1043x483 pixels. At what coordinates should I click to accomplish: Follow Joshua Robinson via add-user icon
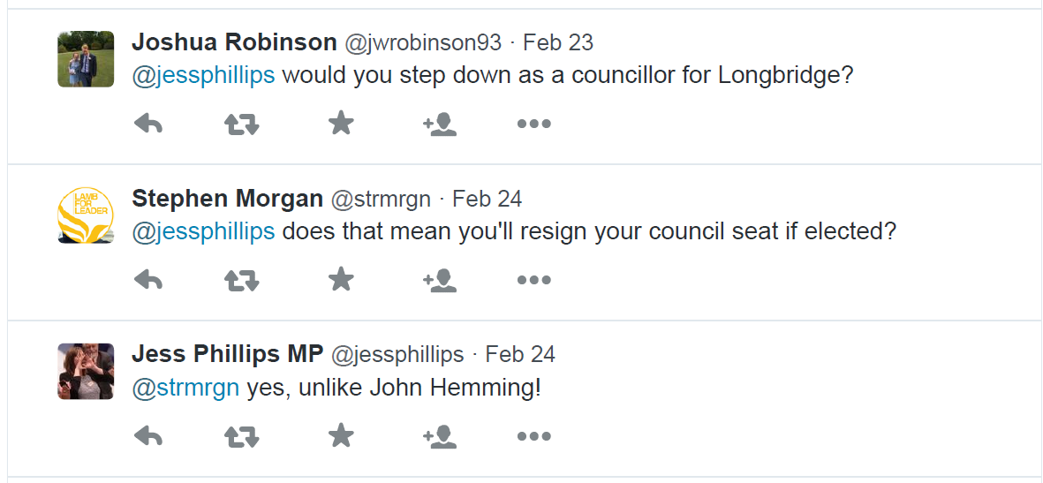pyautogui.click(x=440, y=125)
